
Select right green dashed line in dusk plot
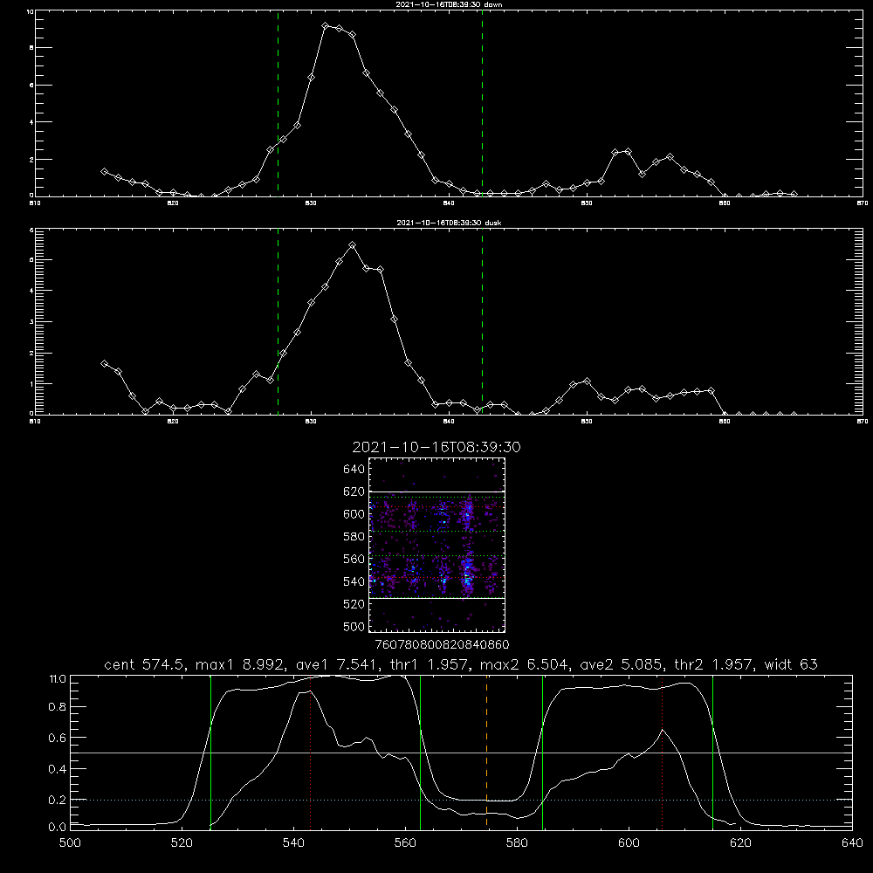[x=482, y=321]
